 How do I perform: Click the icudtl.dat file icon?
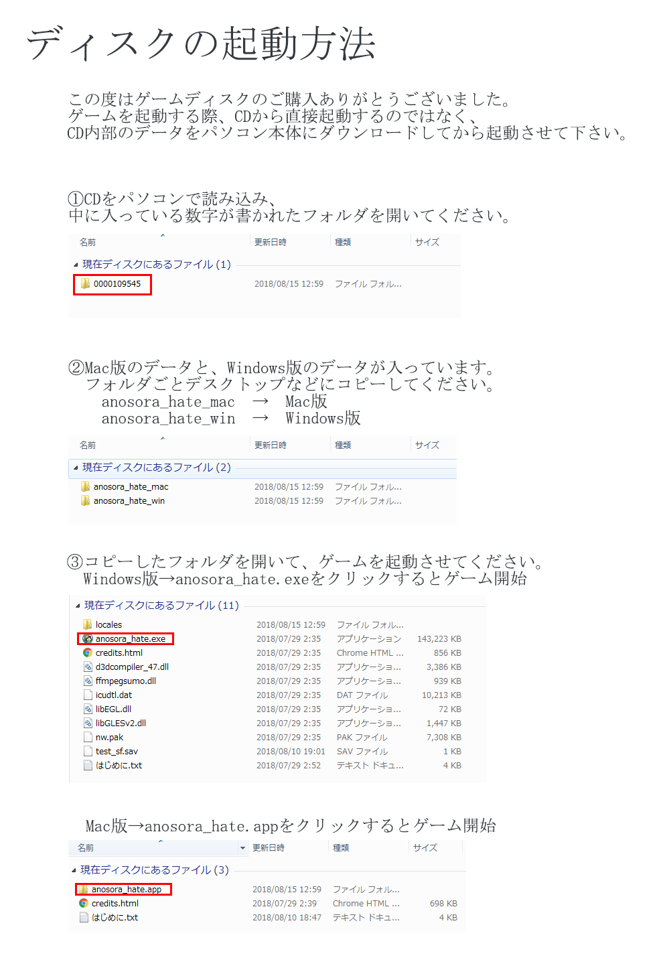(x=88, y=695)
